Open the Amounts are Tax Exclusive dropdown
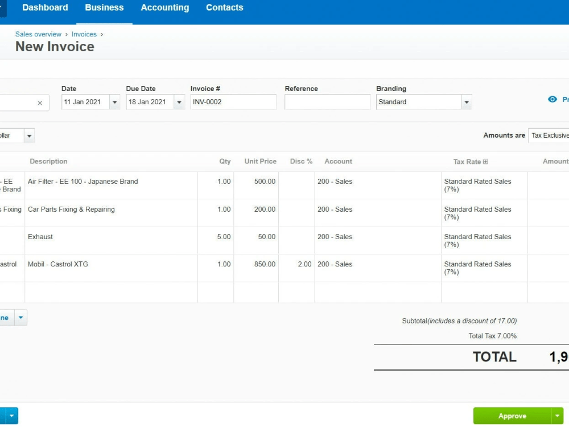 pyautogui.click(x=549, y=136)
